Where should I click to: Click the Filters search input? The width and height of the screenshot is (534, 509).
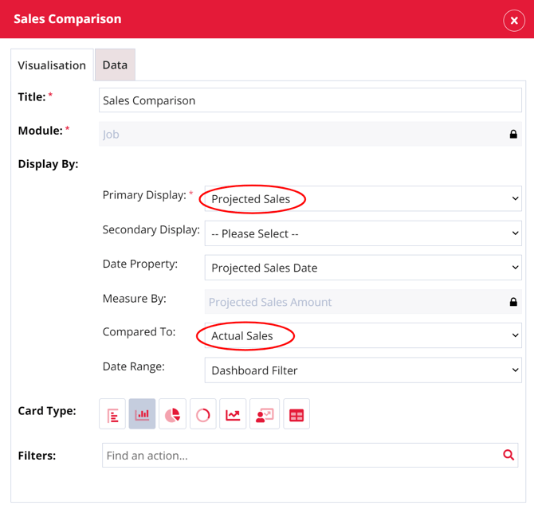(310, 455)
